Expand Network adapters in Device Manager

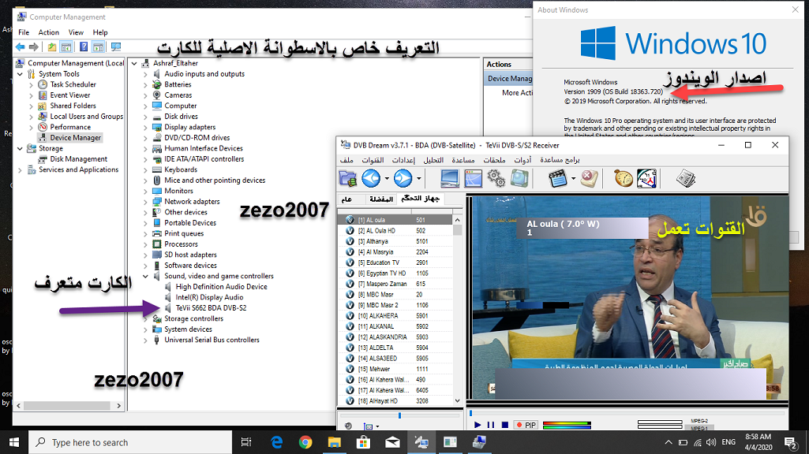click(145, 202)
